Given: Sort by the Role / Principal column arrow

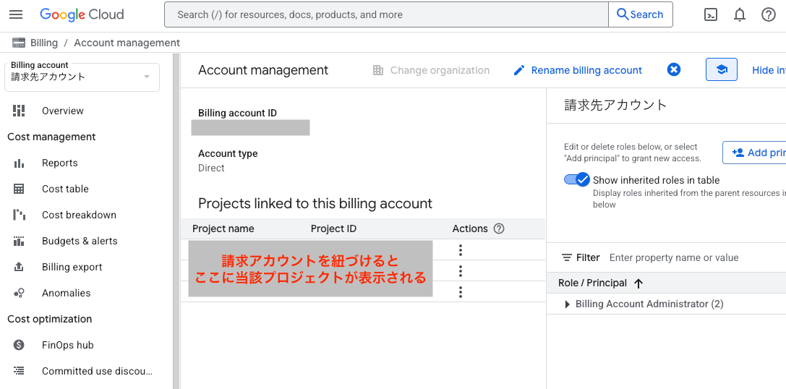Looking at the screenshot, I should coord(638,283).
